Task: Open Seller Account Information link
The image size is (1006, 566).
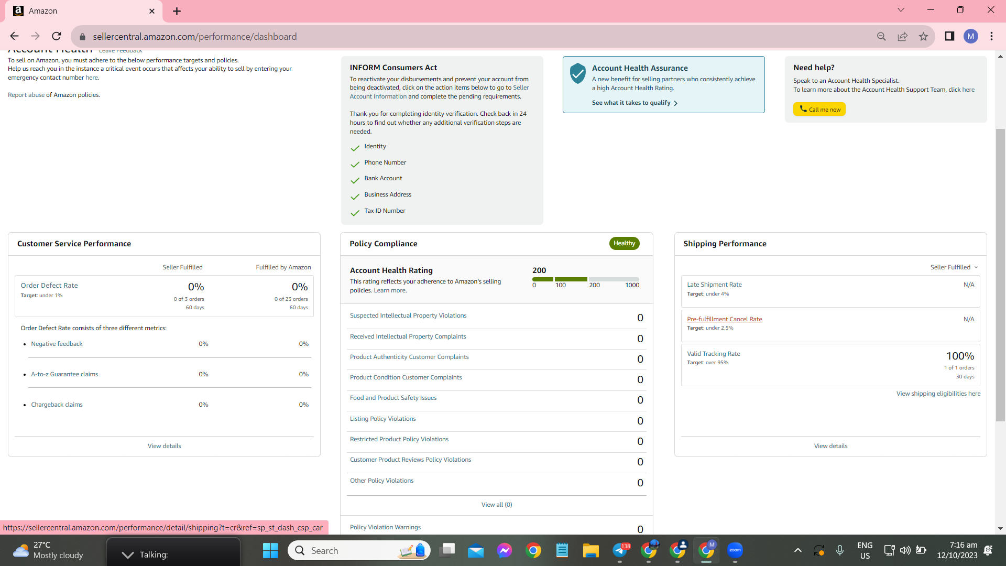Action: pos(439,92)
